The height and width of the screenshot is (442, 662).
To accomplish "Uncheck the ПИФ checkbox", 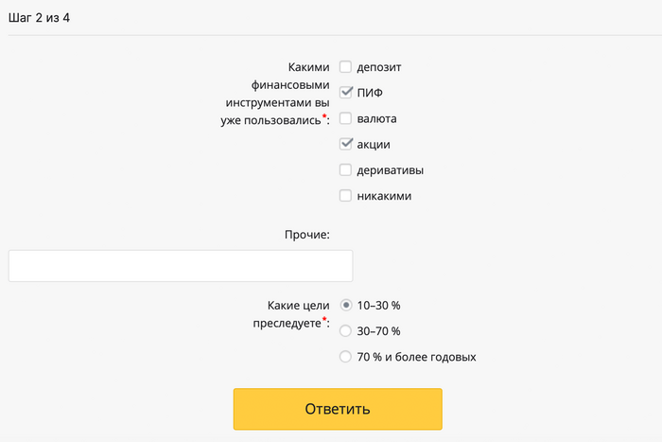I will click(346, 93).
